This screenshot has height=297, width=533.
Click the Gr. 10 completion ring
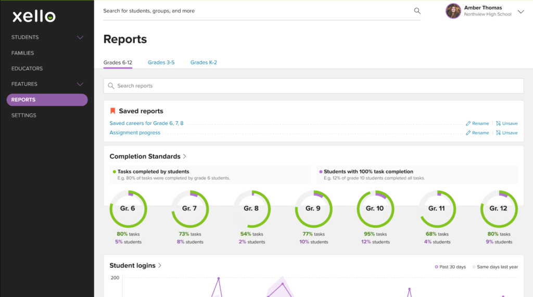coord(375,209)
